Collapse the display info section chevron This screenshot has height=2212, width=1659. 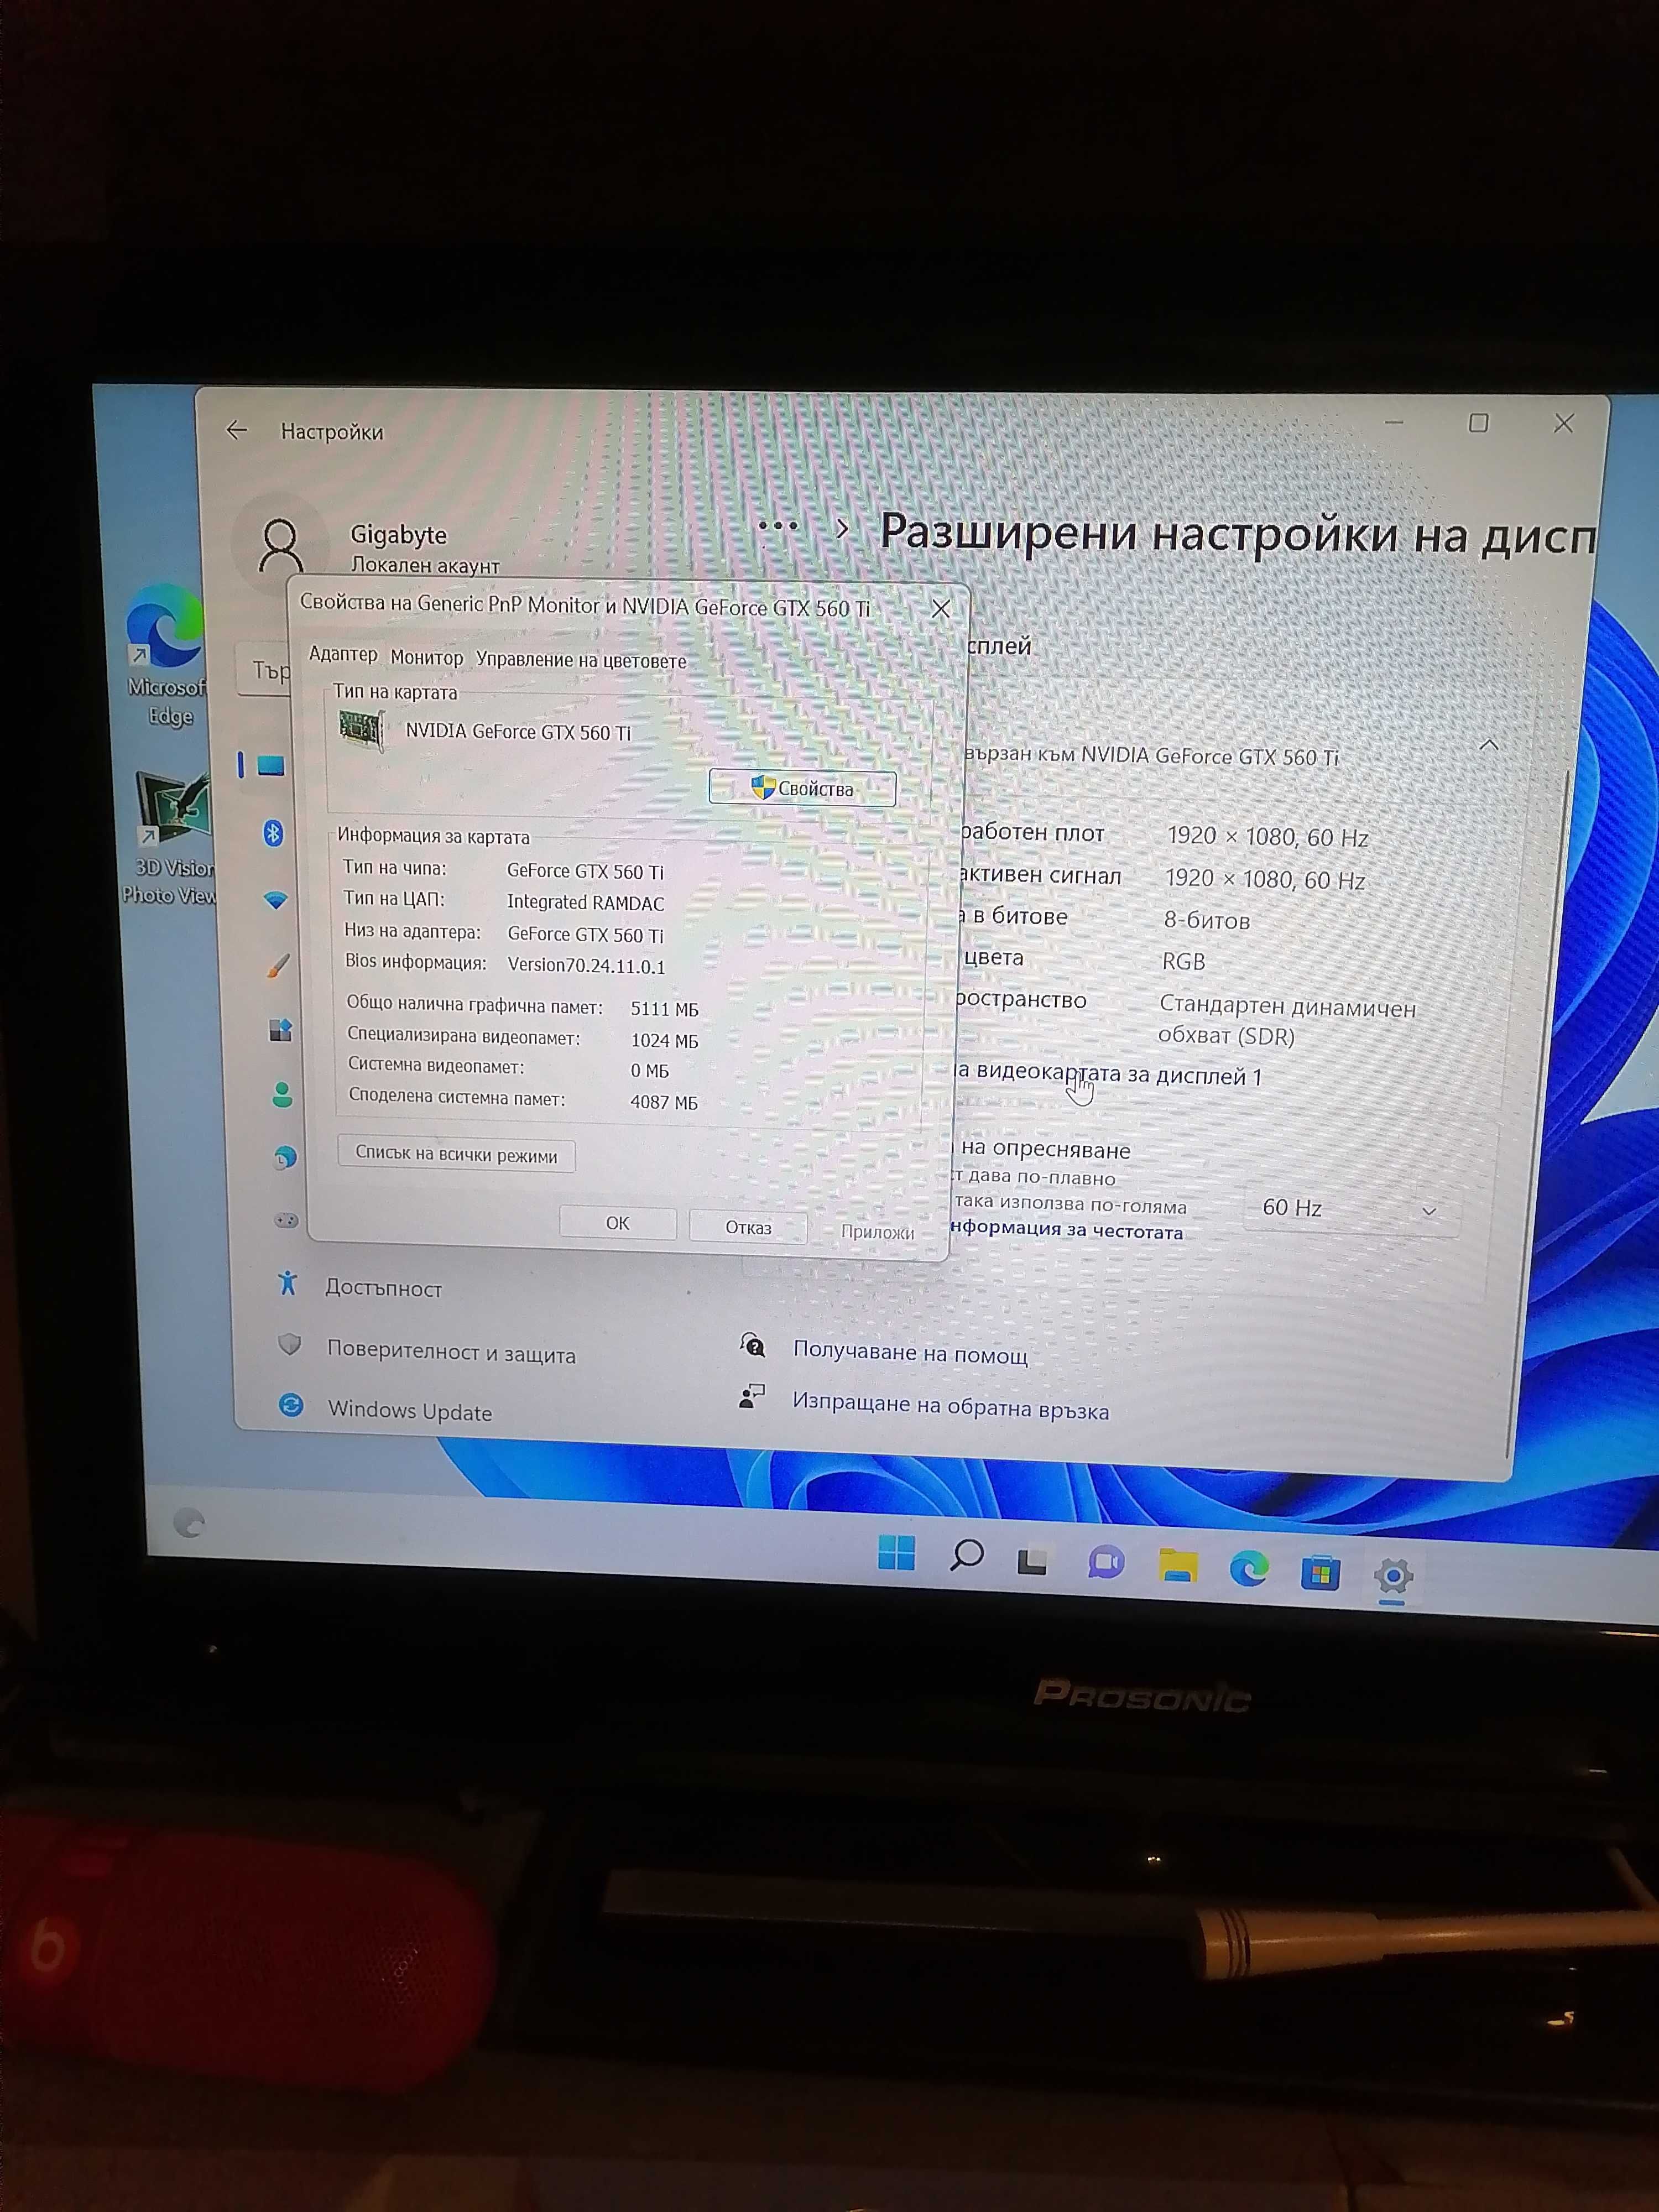1489,745
